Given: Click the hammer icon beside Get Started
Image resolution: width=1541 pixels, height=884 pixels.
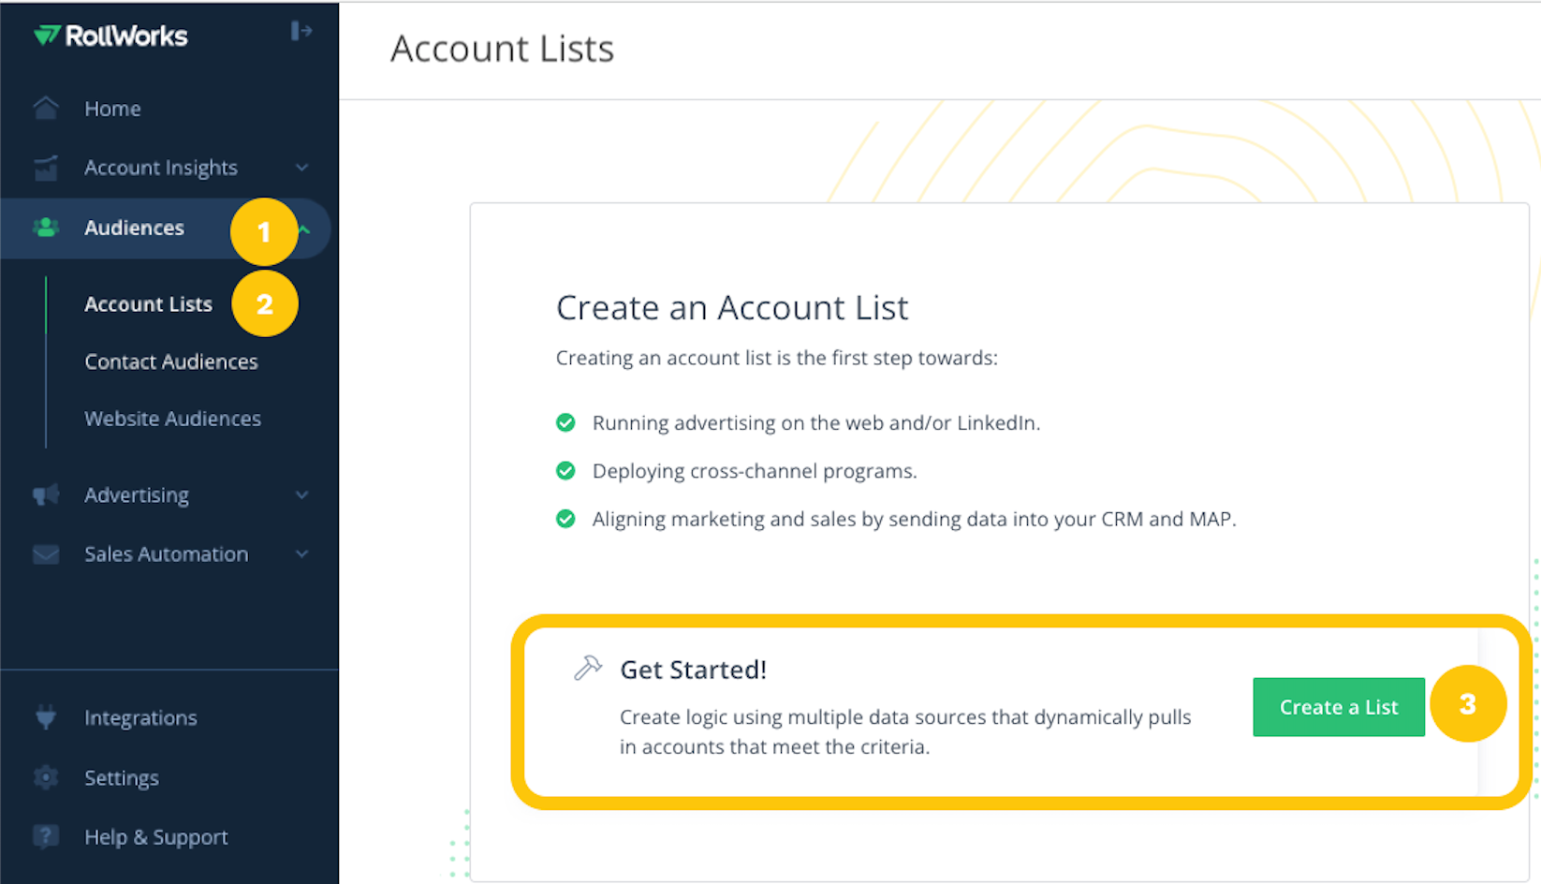Looking at the screenshot, I should [x=587, y=668].
